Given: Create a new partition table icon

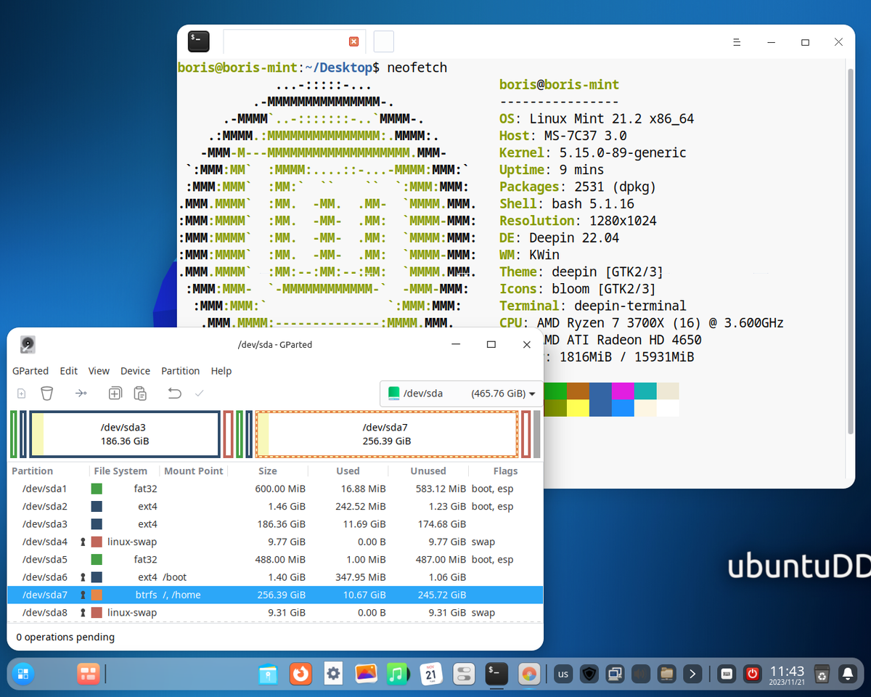Looking at the screenshot, I should click(21, 393).
